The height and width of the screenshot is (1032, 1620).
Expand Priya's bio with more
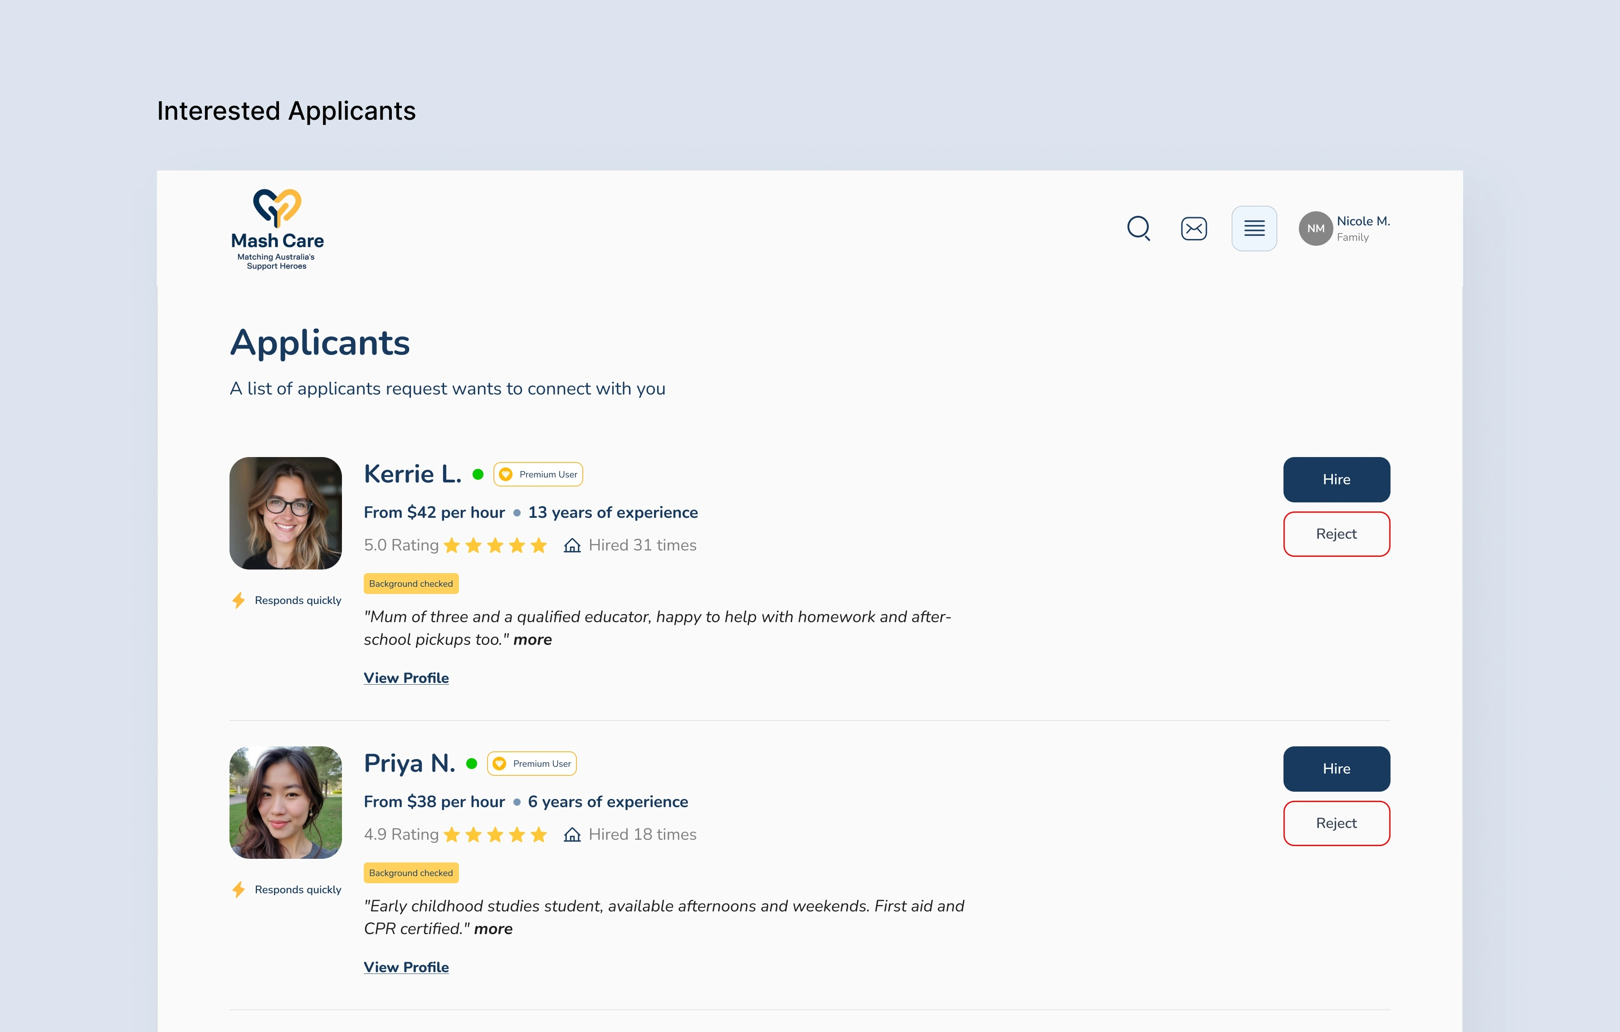(493, 929)
